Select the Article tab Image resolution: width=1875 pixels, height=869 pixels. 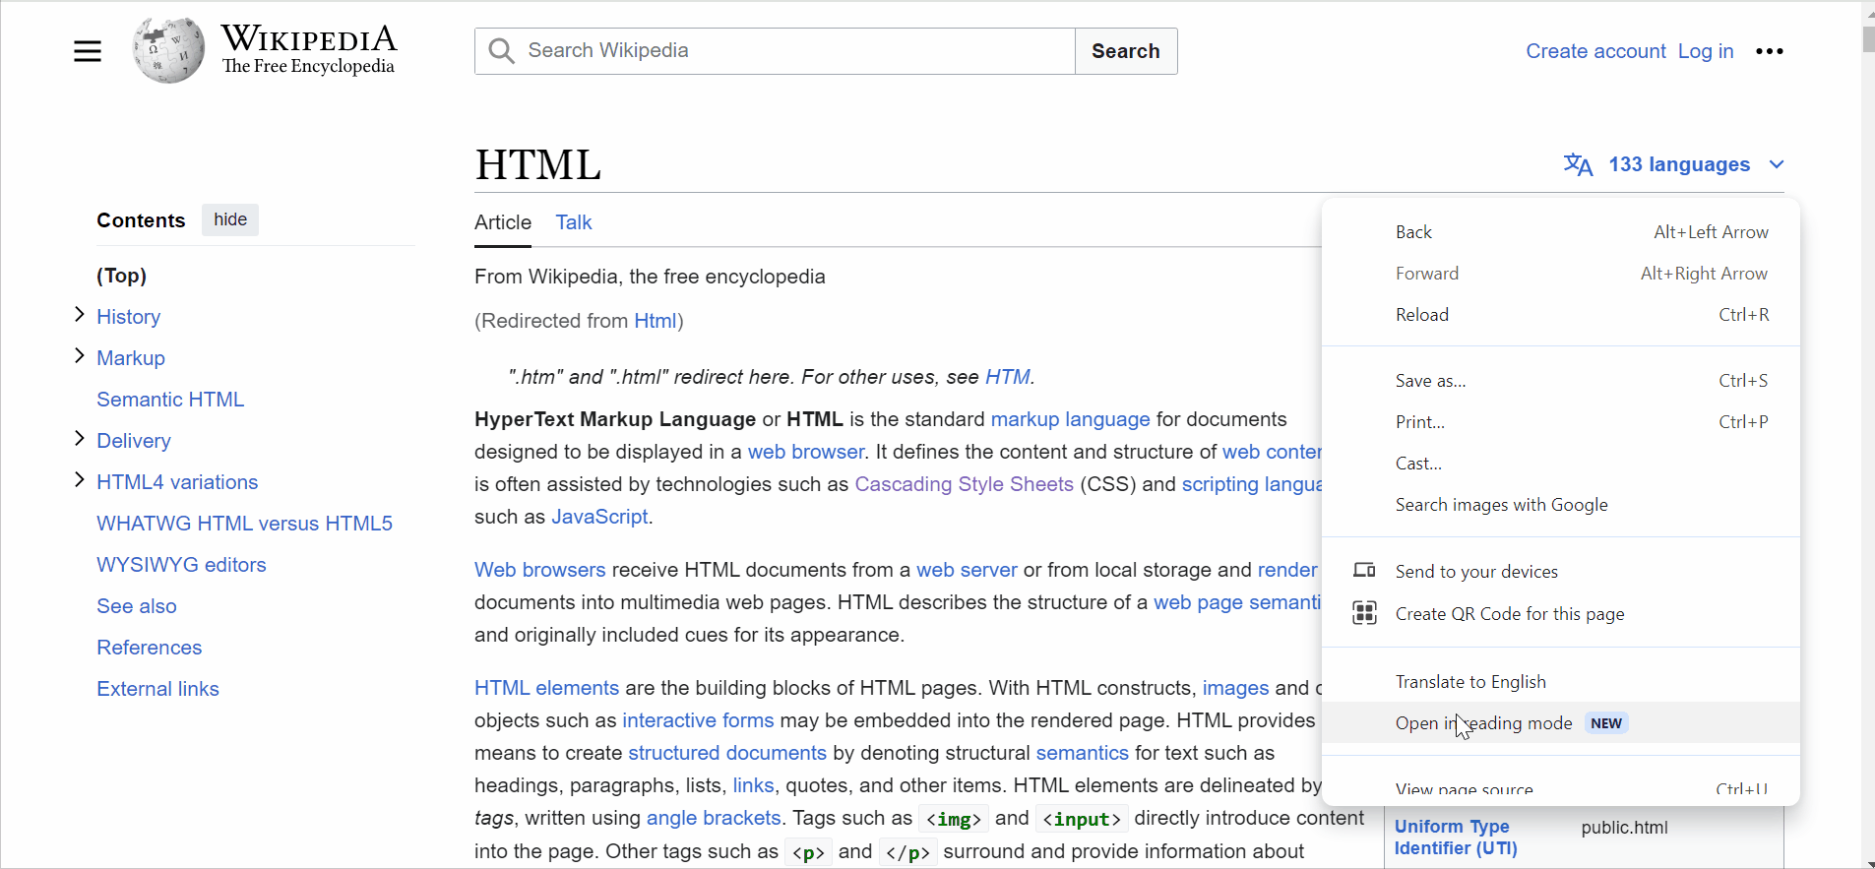pyautogui.click(x=503, y=222)
